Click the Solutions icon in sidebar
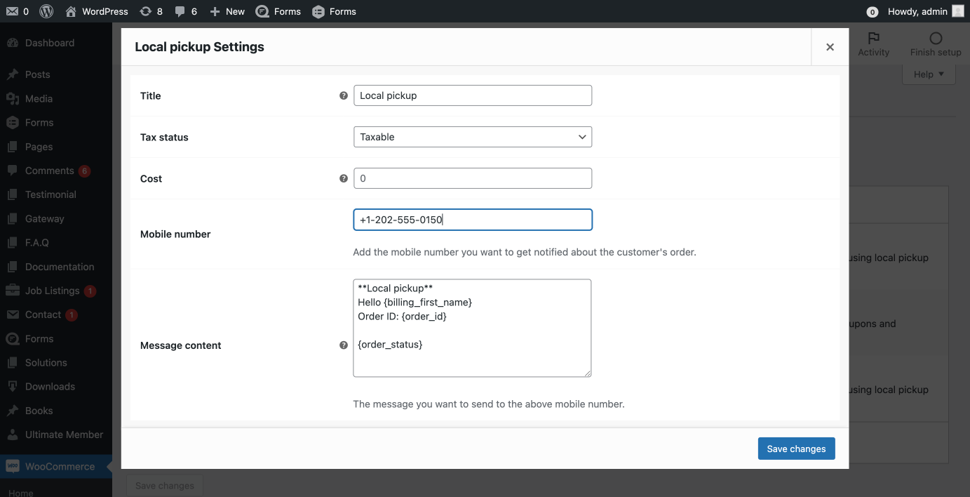 13,362
